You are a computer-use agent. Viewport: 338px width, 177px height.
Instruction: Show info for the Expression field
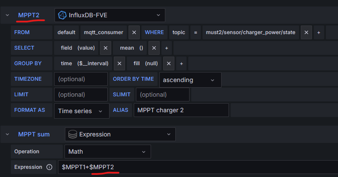(49, 167)
